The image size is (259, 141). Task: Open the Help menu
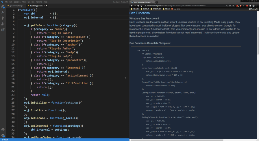pos(46,2)
